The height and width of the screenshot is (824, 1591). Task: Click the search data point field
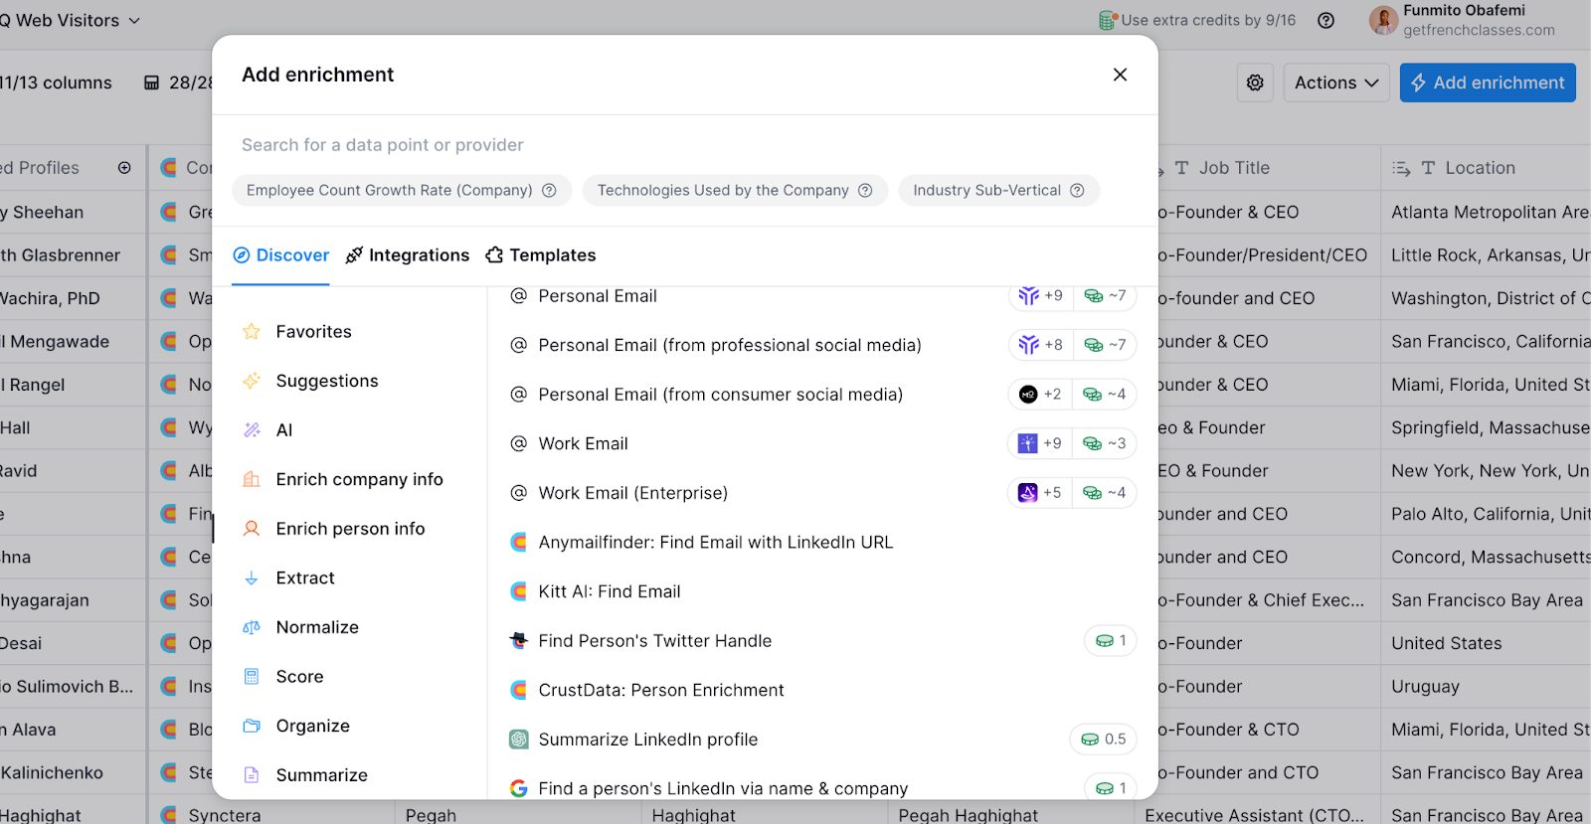(x=684, y=145)
